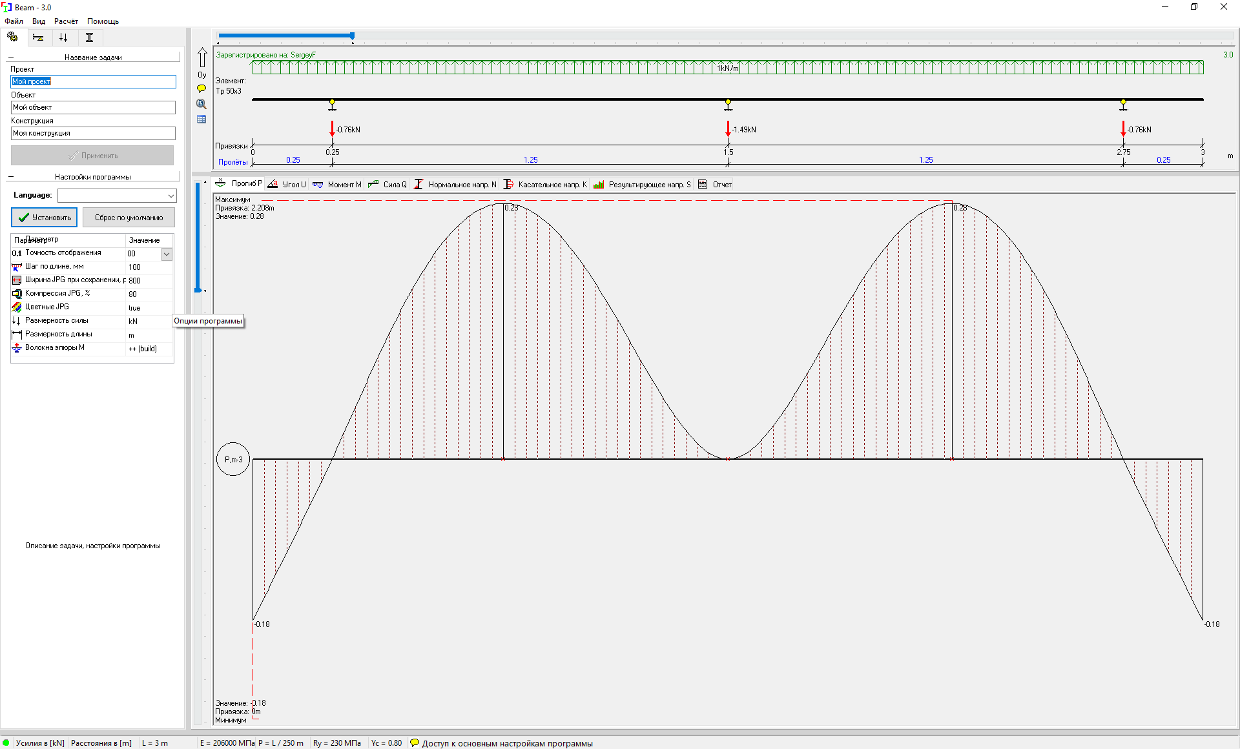Click the Применить button
The image size is (1240, 749).
click(x=92, y=156)
